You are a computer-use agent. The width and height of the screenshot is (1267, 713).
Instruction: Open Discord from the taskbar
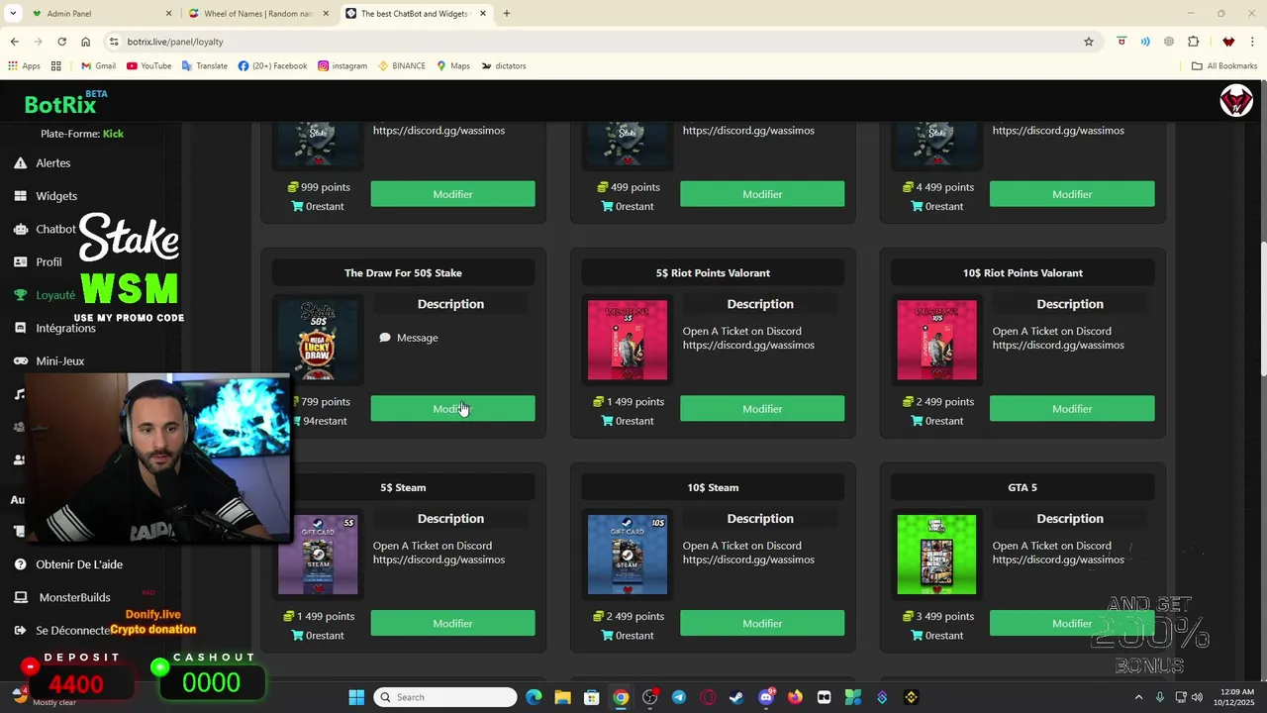coord(765,697)
